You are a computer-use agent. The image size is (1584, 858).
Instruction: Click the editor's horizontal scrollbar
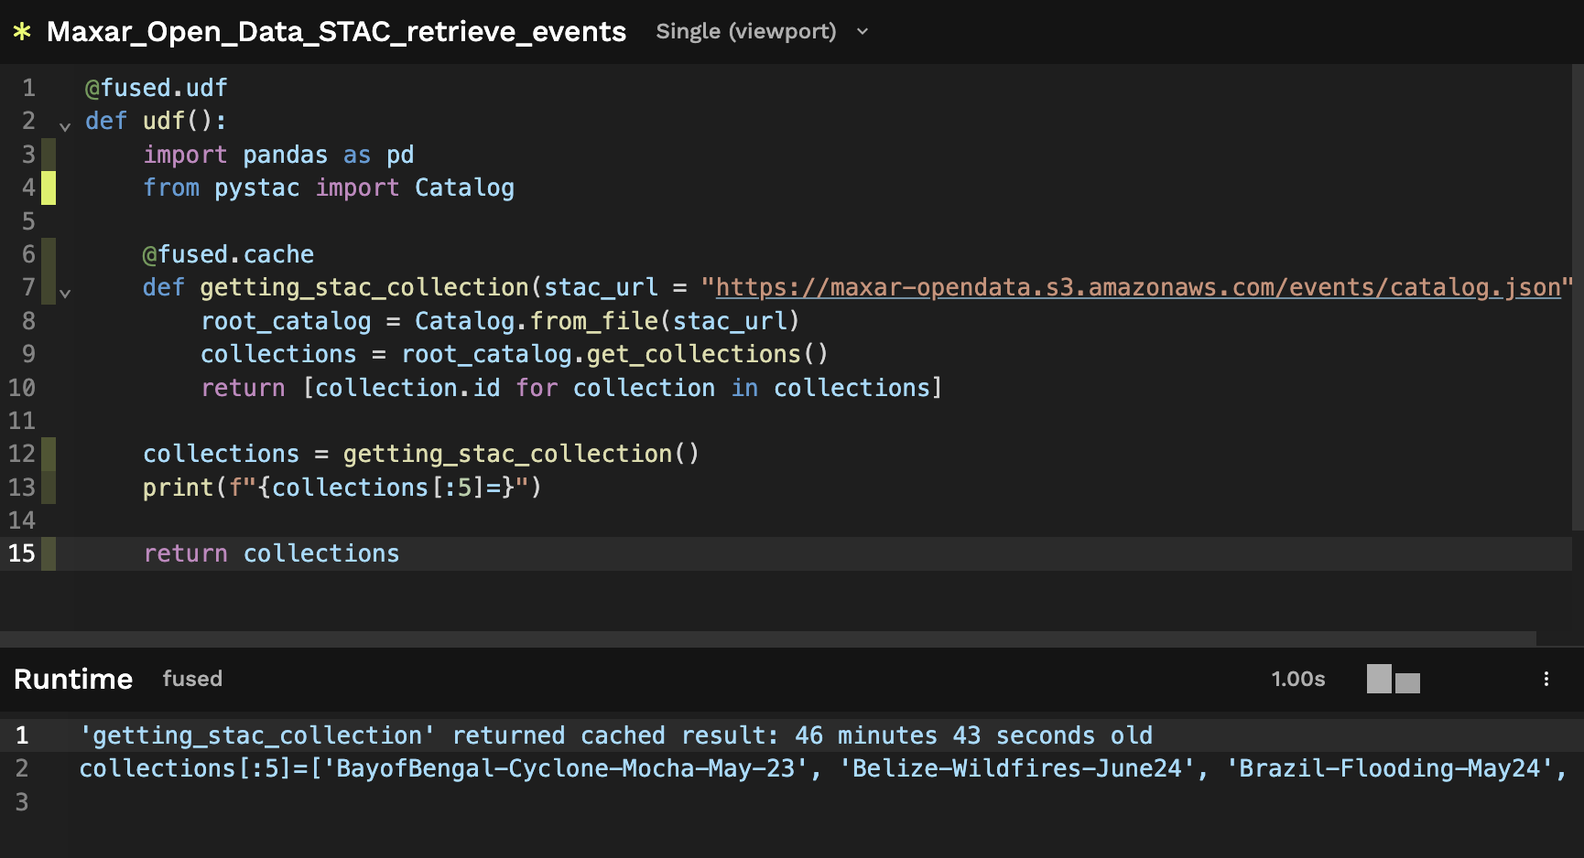[x=767, y=638]
